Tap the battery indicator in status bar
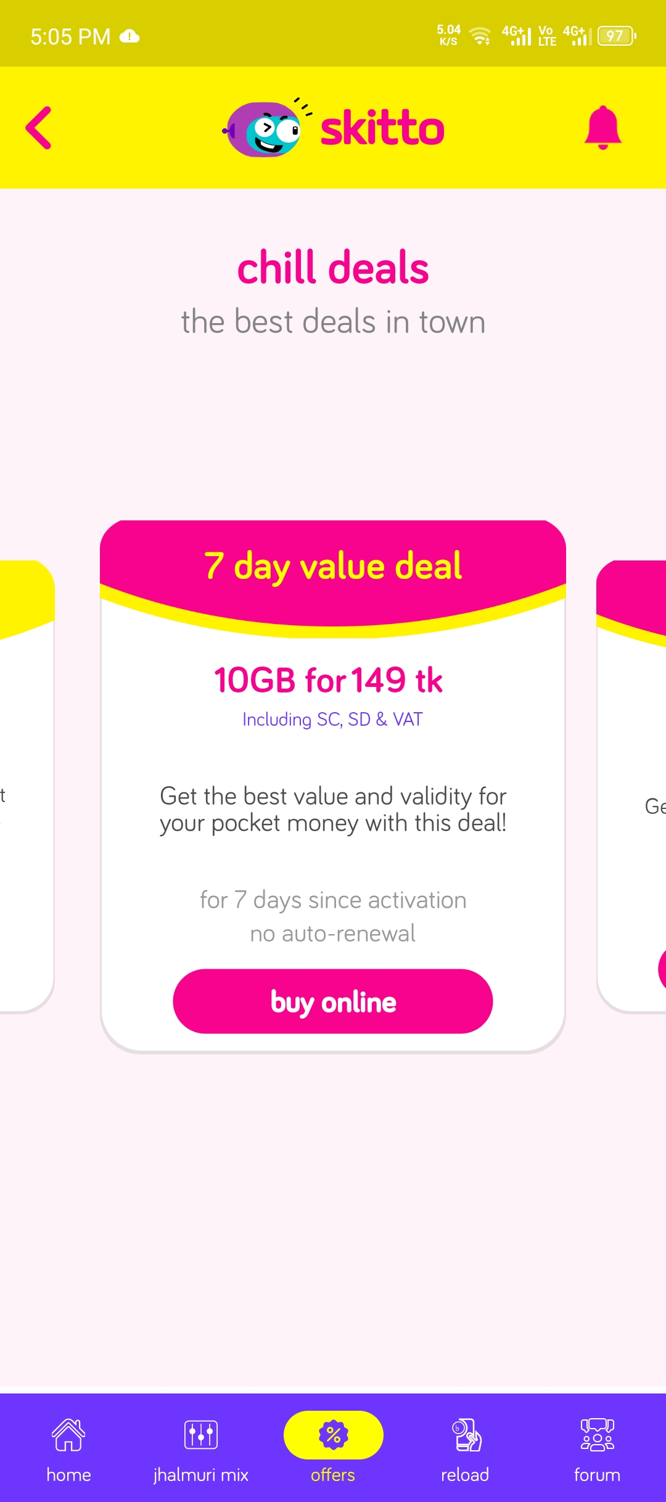Viewport: 666px width, 1502px height. coord(617,36)
